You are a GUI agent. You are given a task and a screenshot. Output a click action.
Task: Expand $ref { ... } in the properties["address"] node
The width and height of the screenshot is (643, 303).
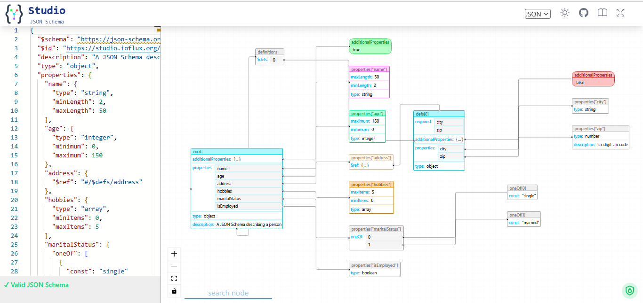click(365, 165)
